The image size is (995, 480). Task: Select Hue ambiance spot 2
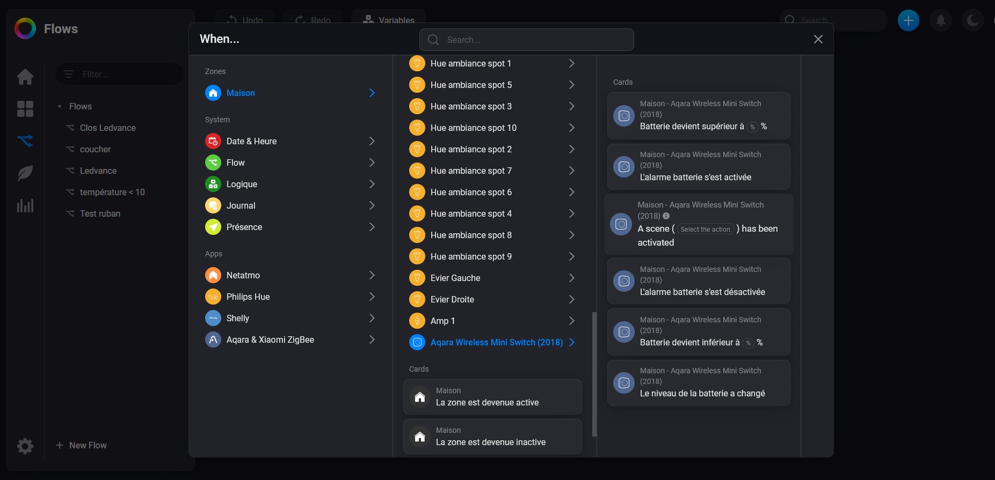pos(492,149)
